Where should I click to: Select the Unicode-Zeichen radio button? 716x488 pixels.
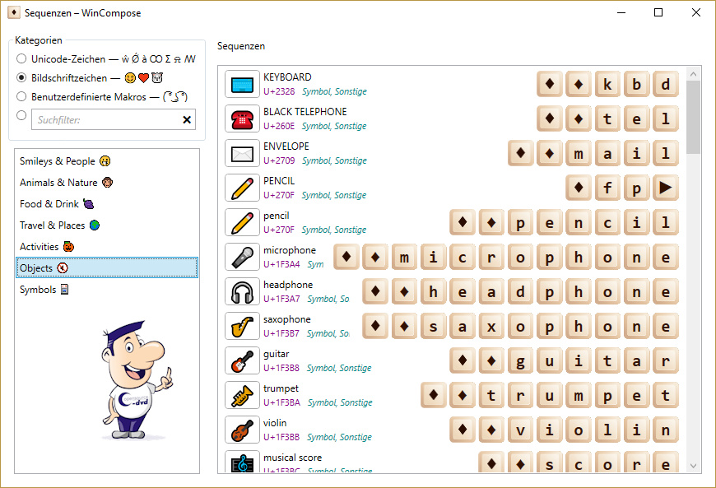21,59
